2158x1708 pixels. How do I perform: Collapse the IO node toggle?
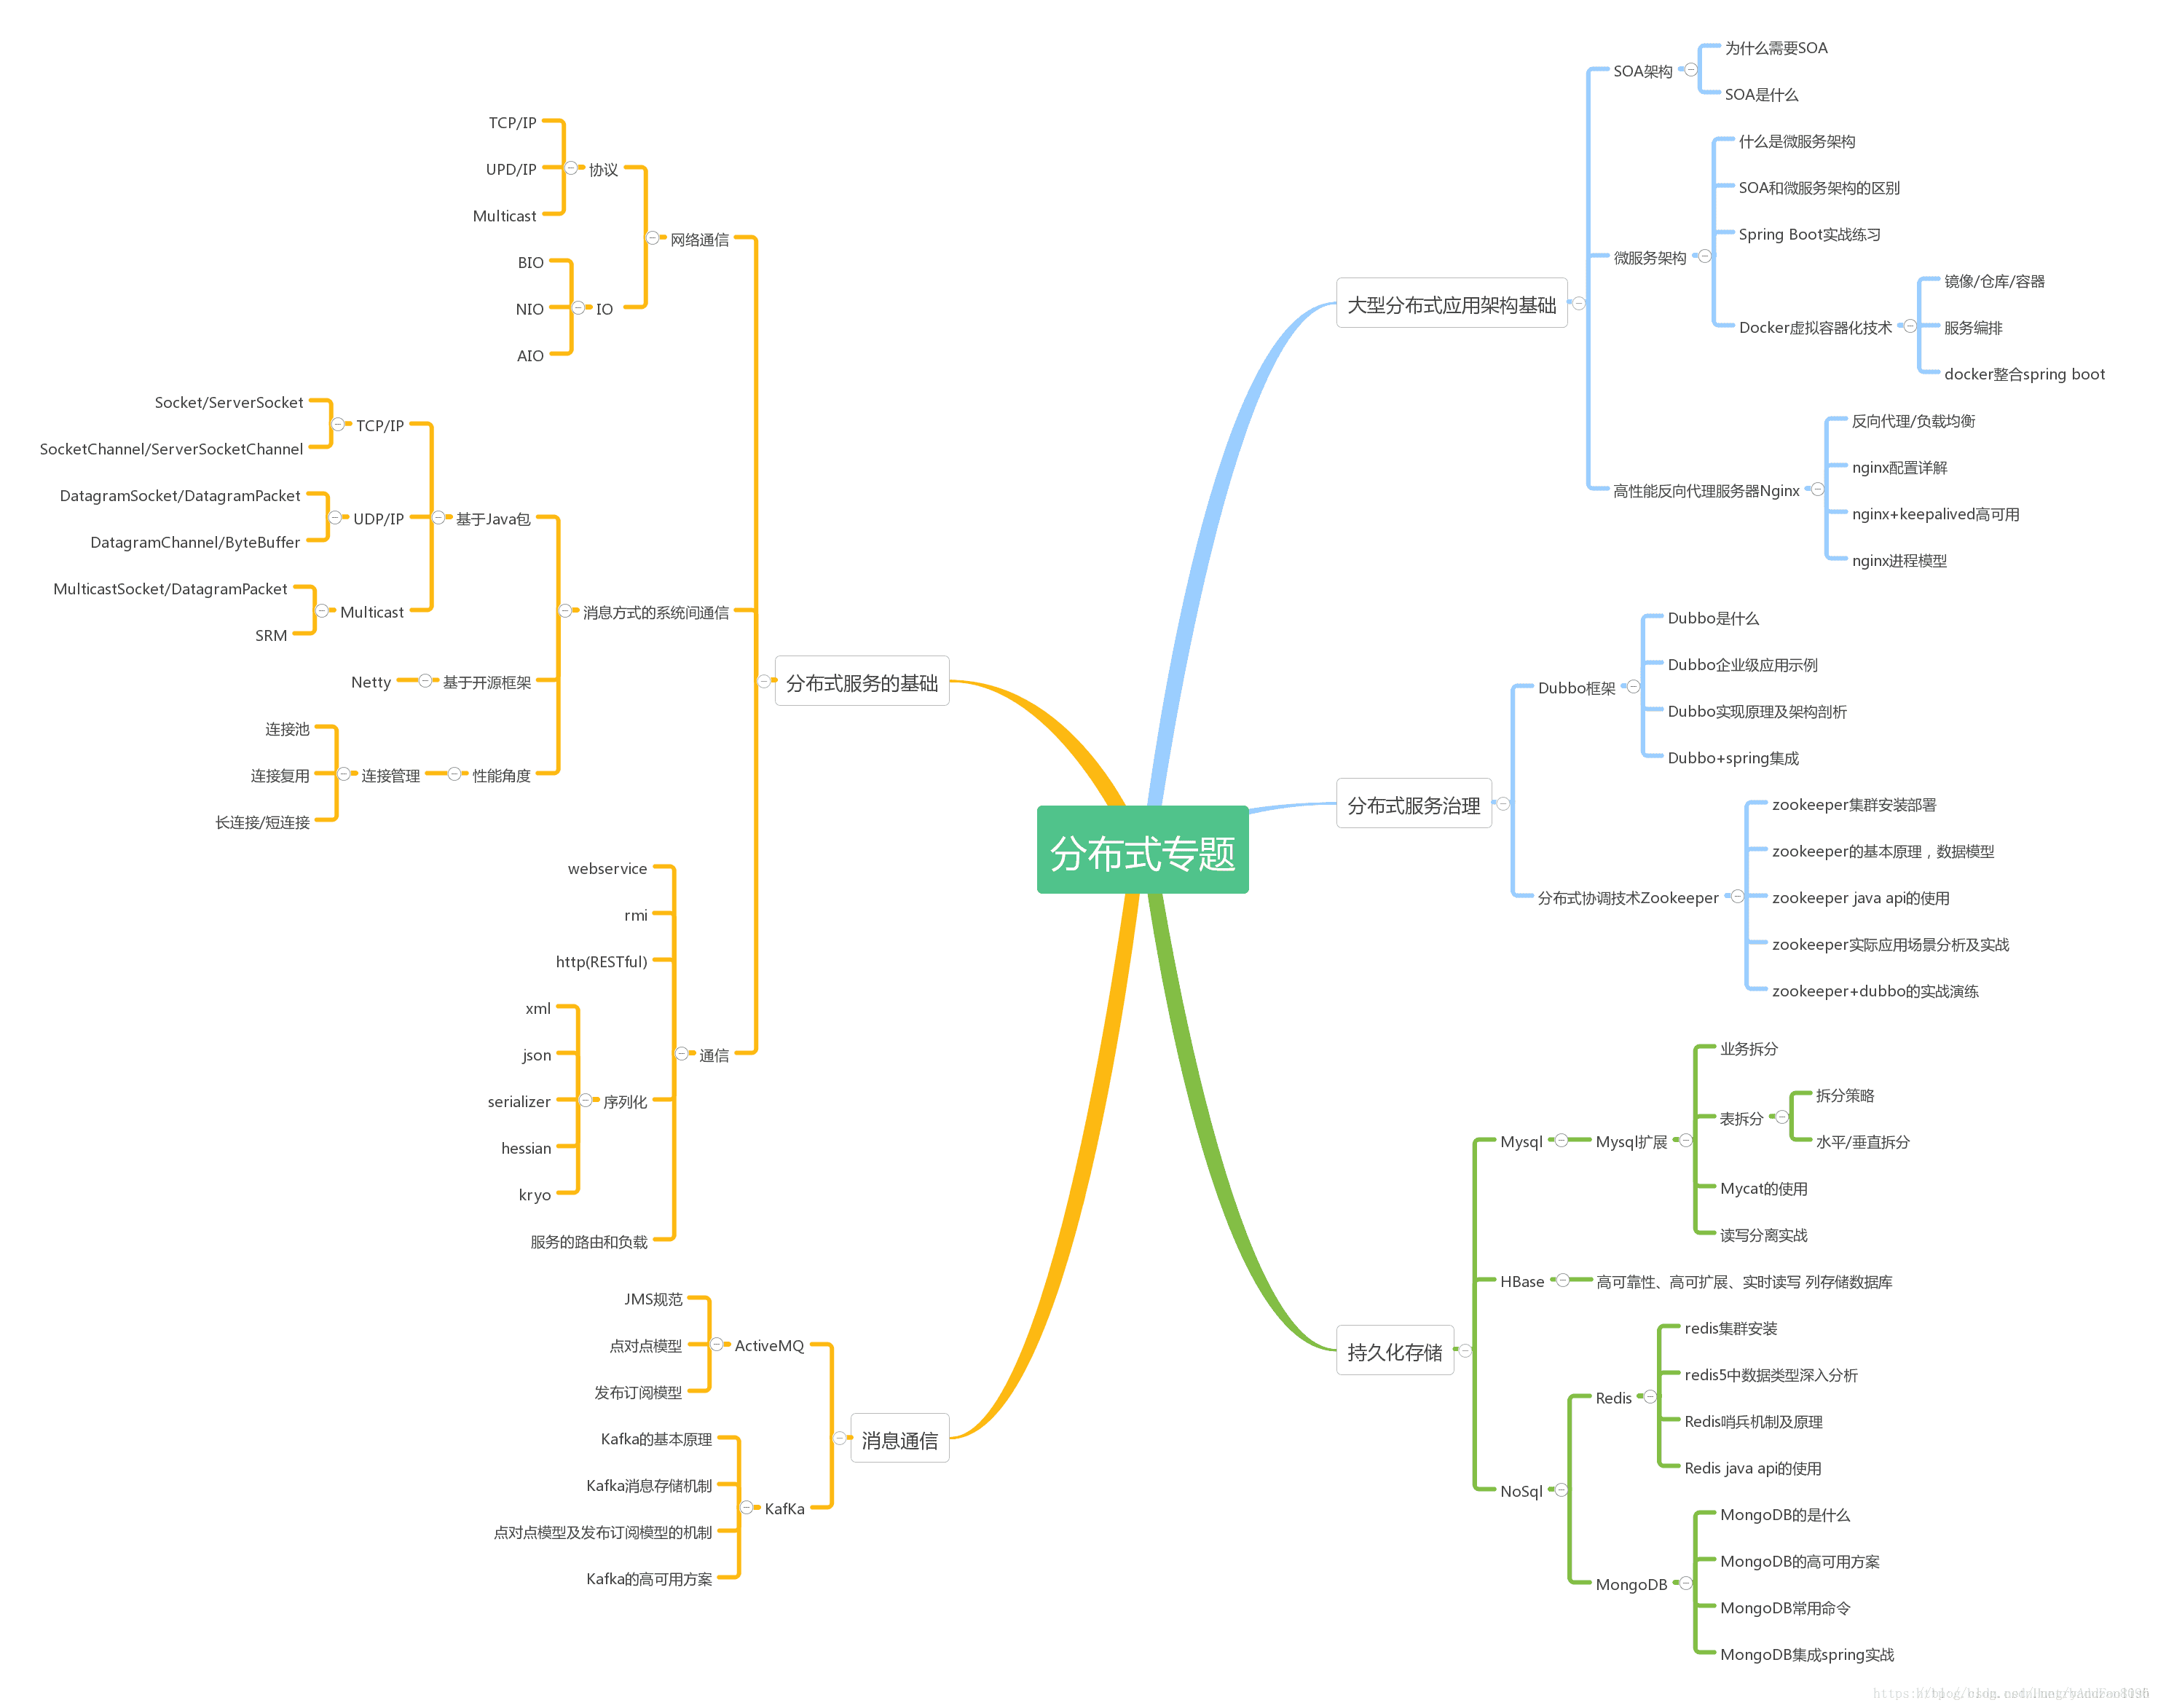click(x=578, y=308)
